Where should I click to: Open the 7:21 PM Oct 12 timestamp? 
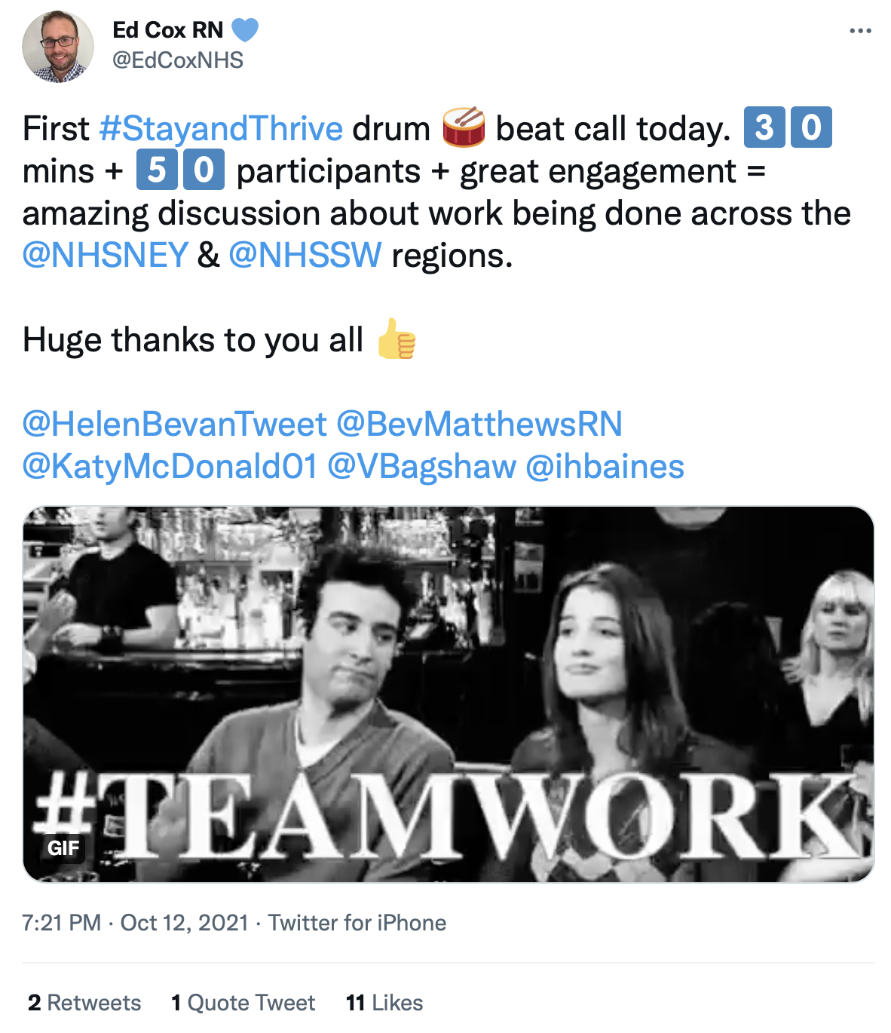click(x=136, y=923)
